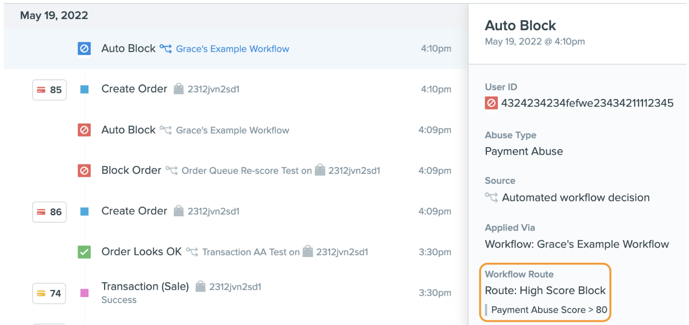Click the user ID 4324234234fefwe23434211112345
This screenshot has height=325, width=689.
pos(587,103)
